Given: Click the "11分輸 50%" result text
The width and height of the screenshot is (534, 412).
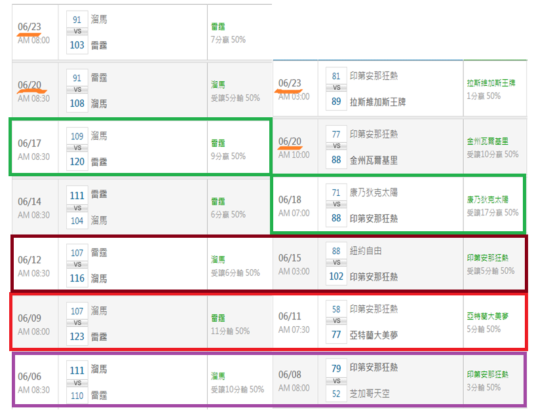Looking at the screenshot, I should pos(230,331).
